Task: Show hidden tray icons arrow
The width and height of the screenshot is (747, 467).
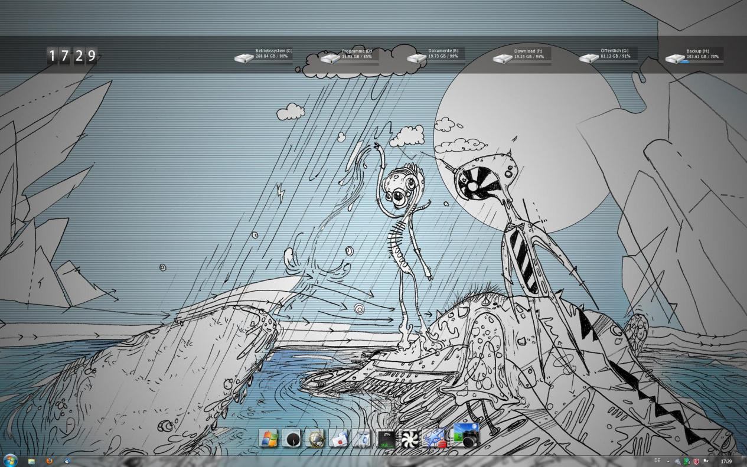Action: click(668, 462)
